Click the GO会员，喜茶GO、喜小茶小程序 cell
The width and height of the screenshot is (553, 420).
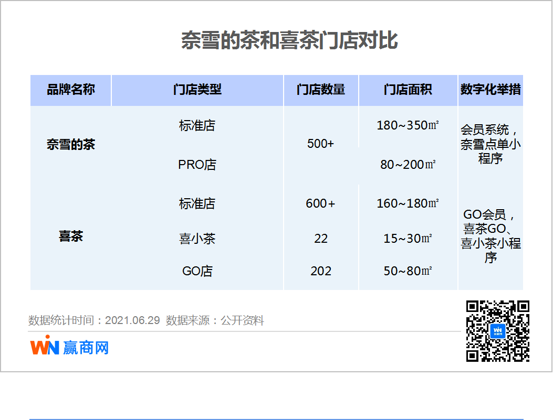[491, 236]
